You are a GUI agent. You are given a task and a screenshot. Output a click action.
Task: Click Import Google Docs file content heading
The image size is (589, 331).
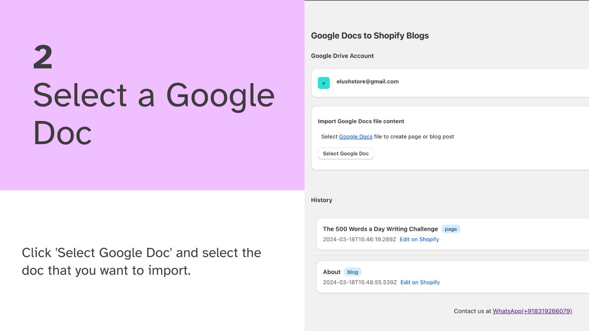[x=361, y=121]
